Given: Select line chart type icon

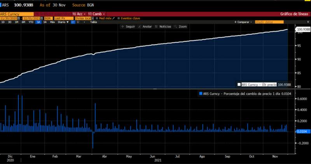Looking at the screenshot, I should [x=73, y=22].
